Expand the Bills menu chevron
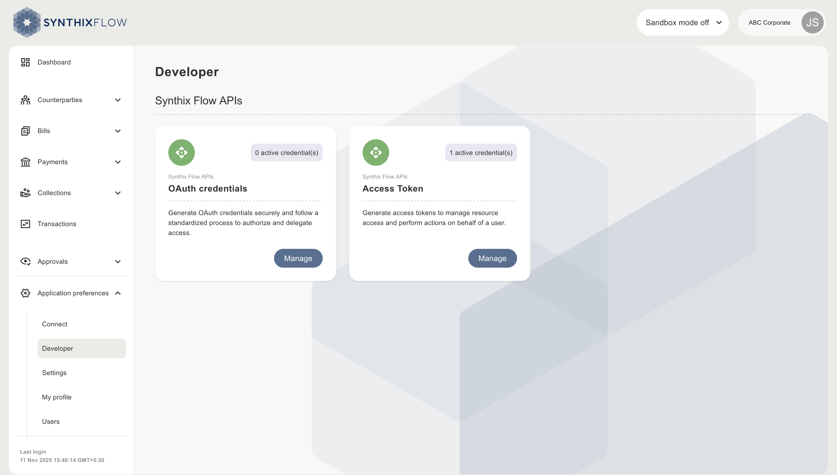 [x=118, y=131]
